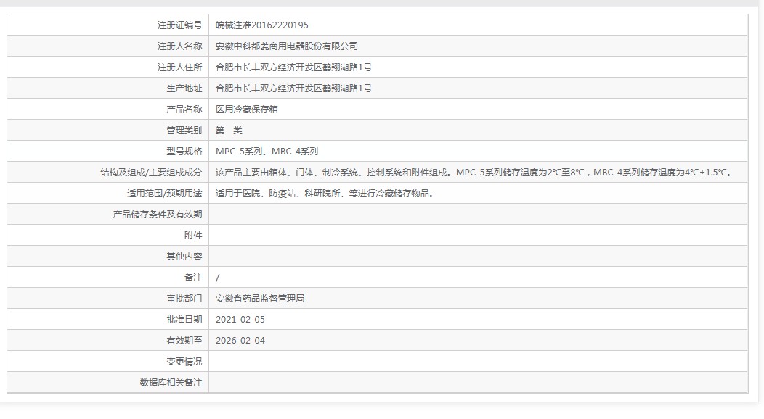This screenshot has width=764, height=419.
Task: Click the 产品名称 label
Action: point(184,109)
